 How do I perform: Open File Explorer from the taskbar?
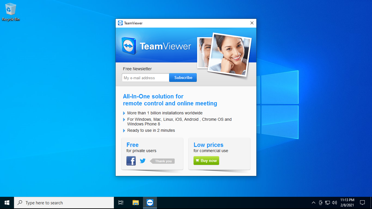point(135,203)
